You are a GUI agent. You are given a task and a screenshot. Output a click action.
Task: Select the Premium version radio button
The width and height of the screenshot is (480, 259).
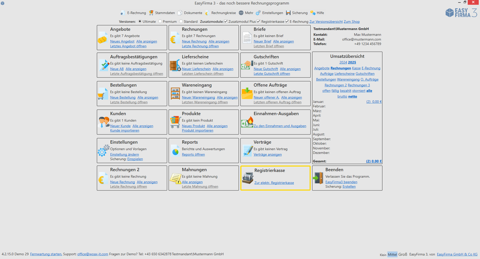[160, 21]
